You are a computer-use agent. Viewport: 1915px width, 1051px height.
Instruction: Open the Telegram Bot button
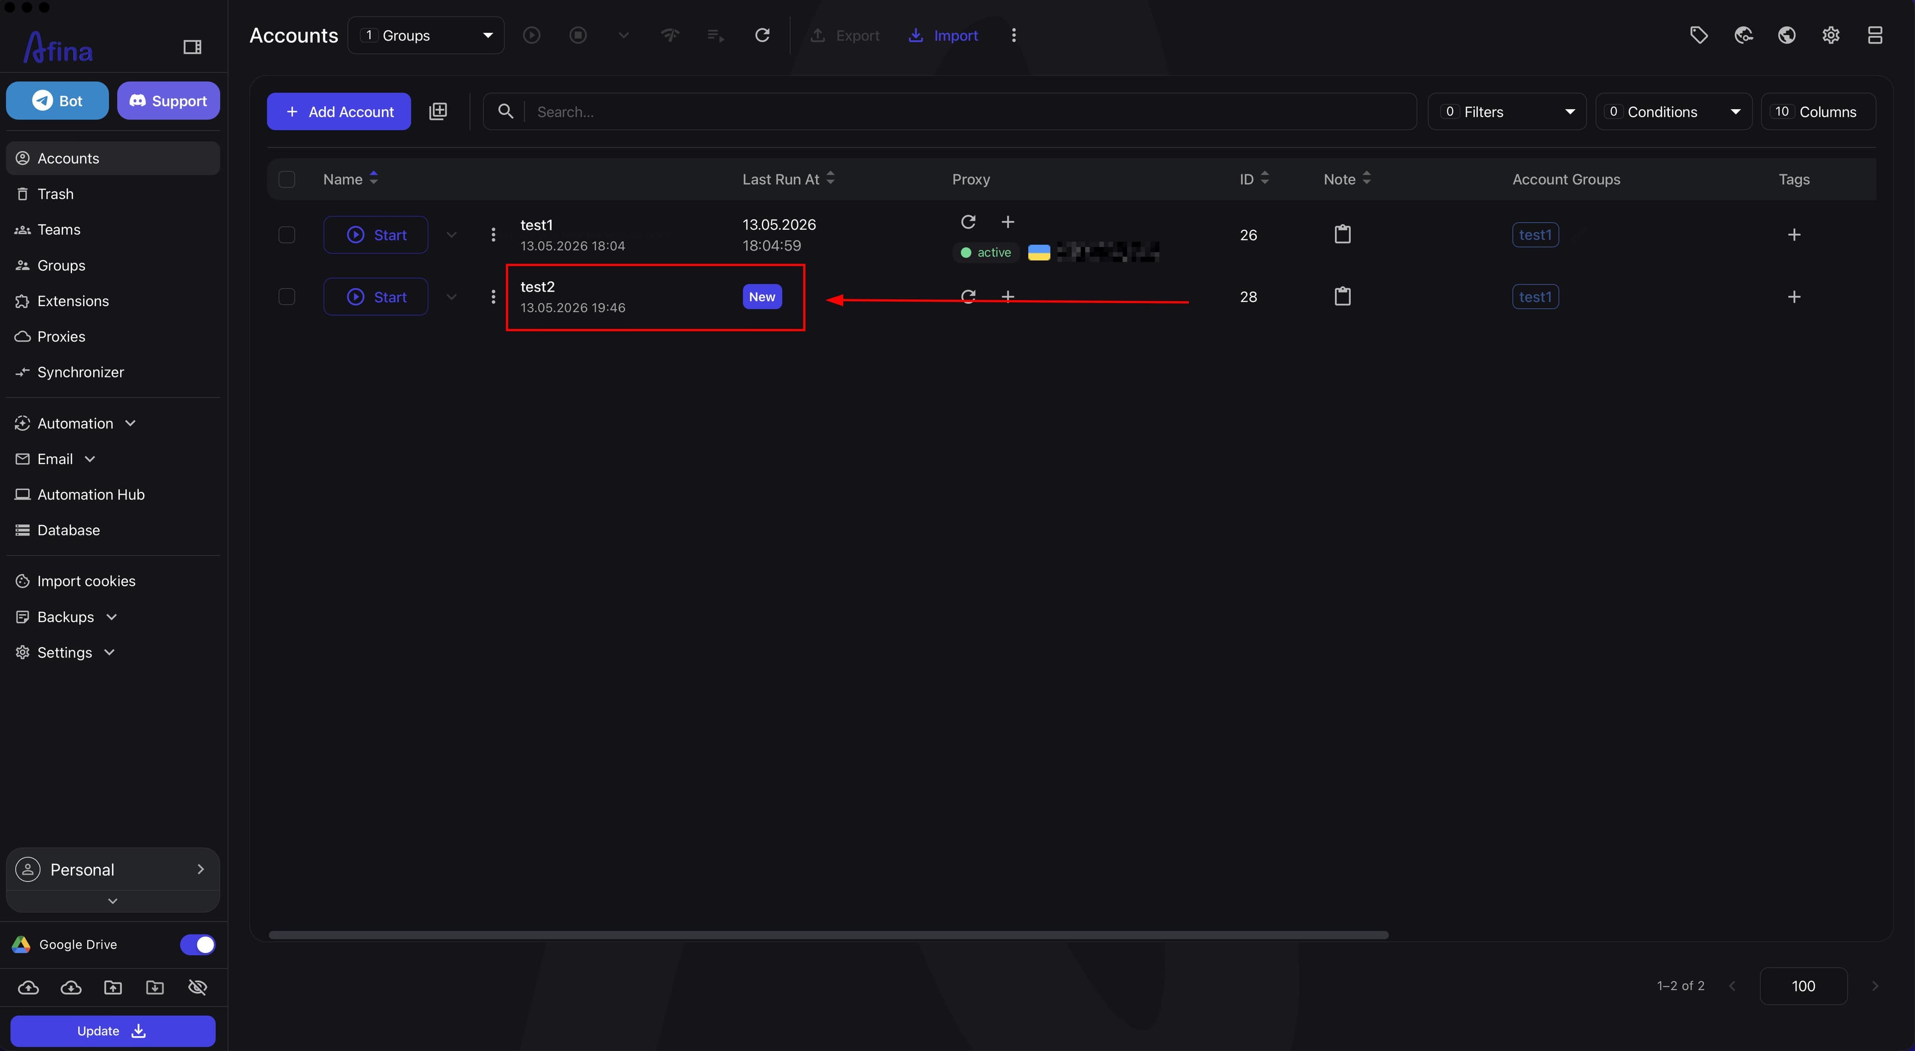point(57,100)
